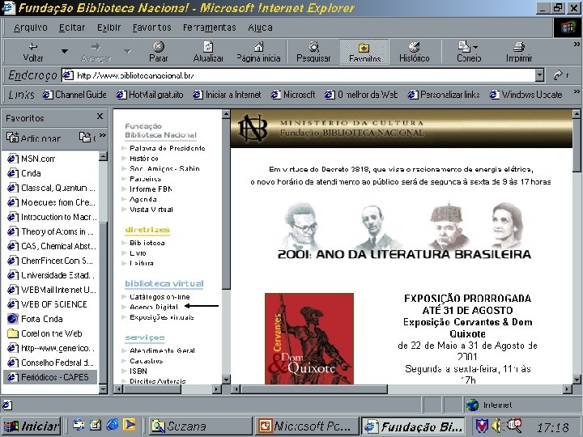Viewport: 583px width, 437px height.
Task: Open Corel on the Web folder
Action: (x=45, y=333)
